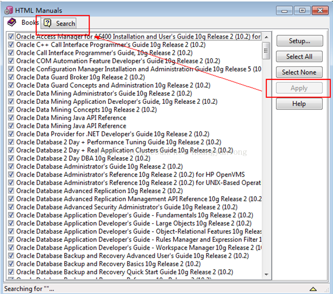Viewport: 333px width, 294px height.
Task: Select Developer's Guide - Workspace Manager text
Action: (x=139, y=248)
